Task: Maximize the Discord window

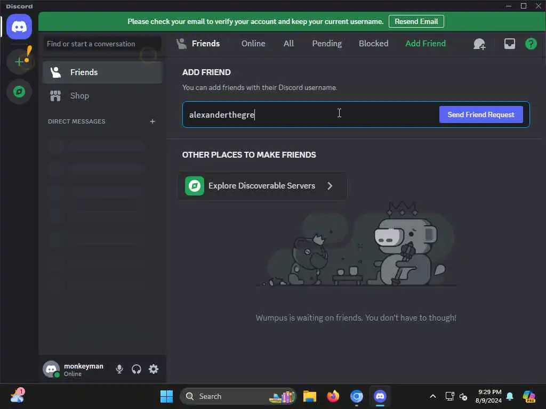Action: point(524,6)
